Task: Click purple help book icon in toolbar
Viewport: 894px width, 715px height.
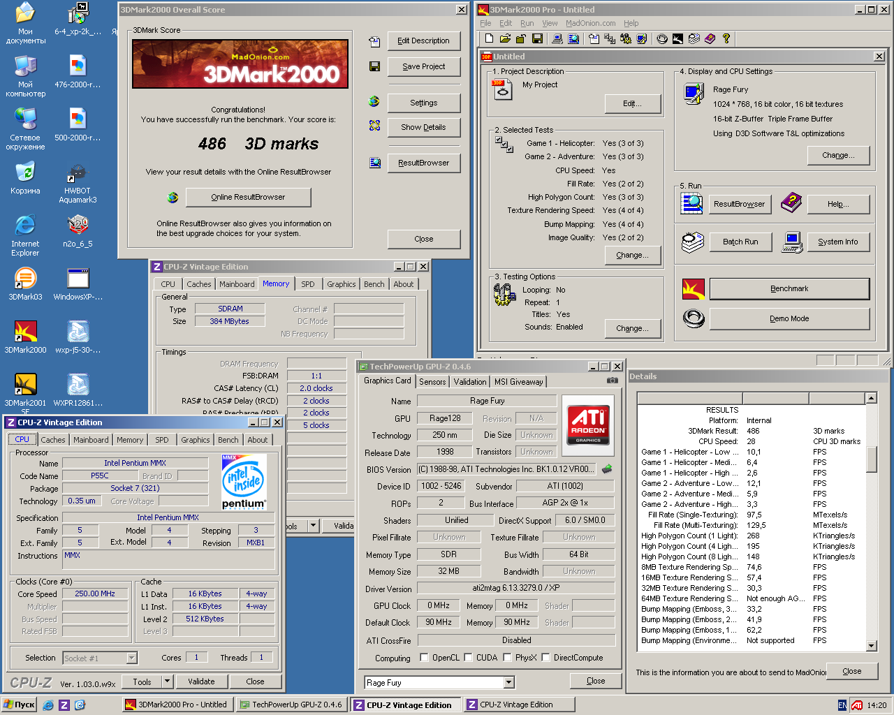Action: [x=710, y=38]
